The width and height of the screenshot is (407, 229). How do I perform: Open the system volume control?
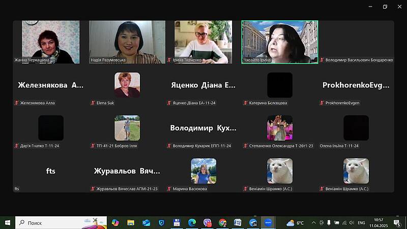coord(352,222)
